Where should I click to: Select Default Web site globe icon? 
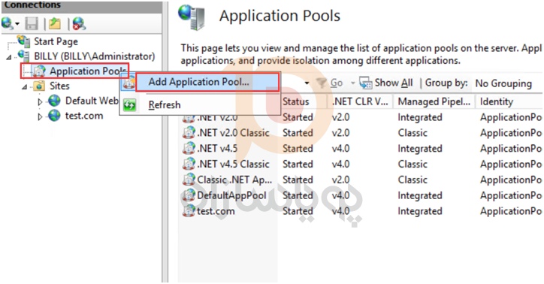(54, 101)
